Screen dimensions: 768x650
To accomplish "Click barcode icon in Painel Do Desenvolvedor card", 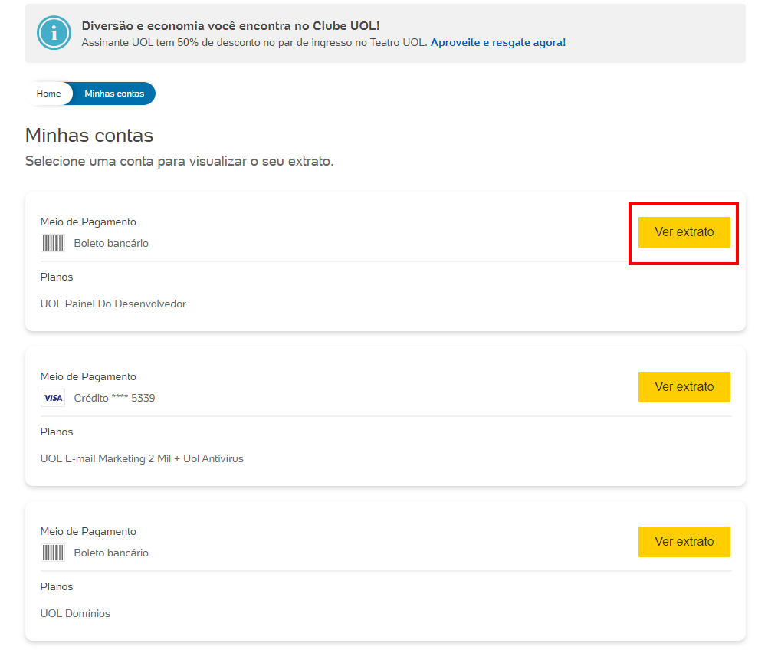I will click(x=52, y=243).
